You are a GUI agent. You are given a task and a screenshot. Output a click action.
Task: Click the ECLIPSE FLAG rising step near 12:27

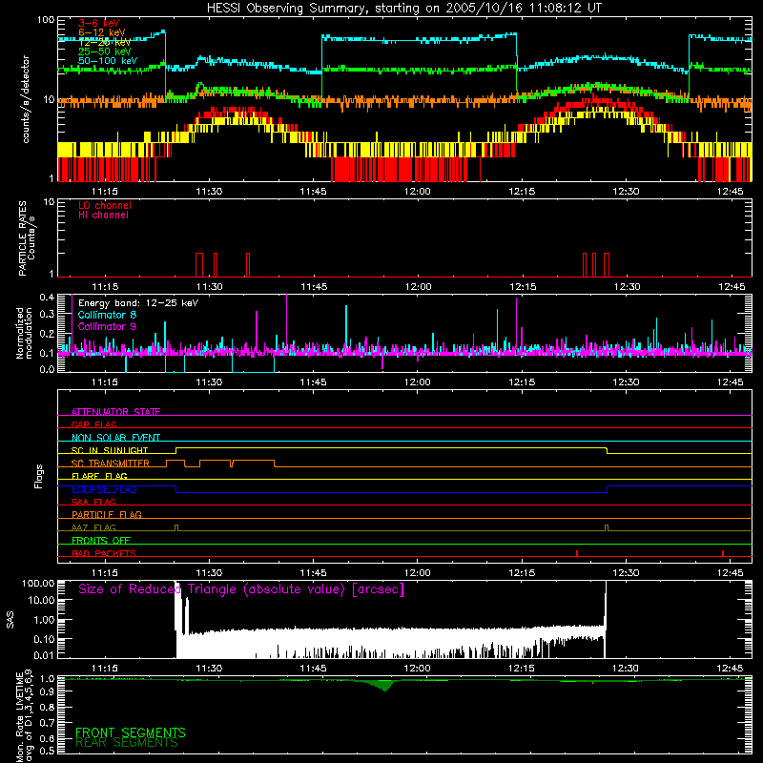coord(608,489)
